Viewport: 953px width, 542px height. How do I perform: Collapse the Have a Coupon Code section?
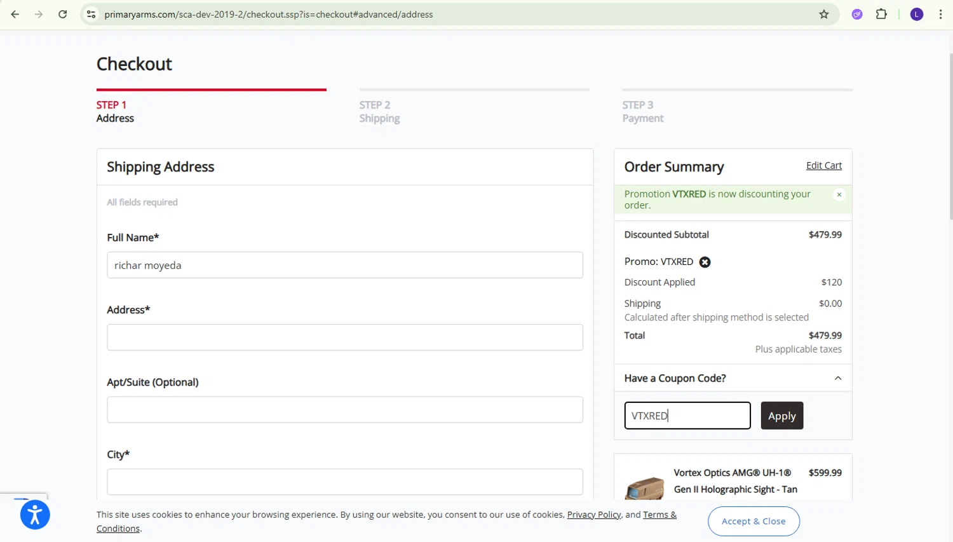837,378
